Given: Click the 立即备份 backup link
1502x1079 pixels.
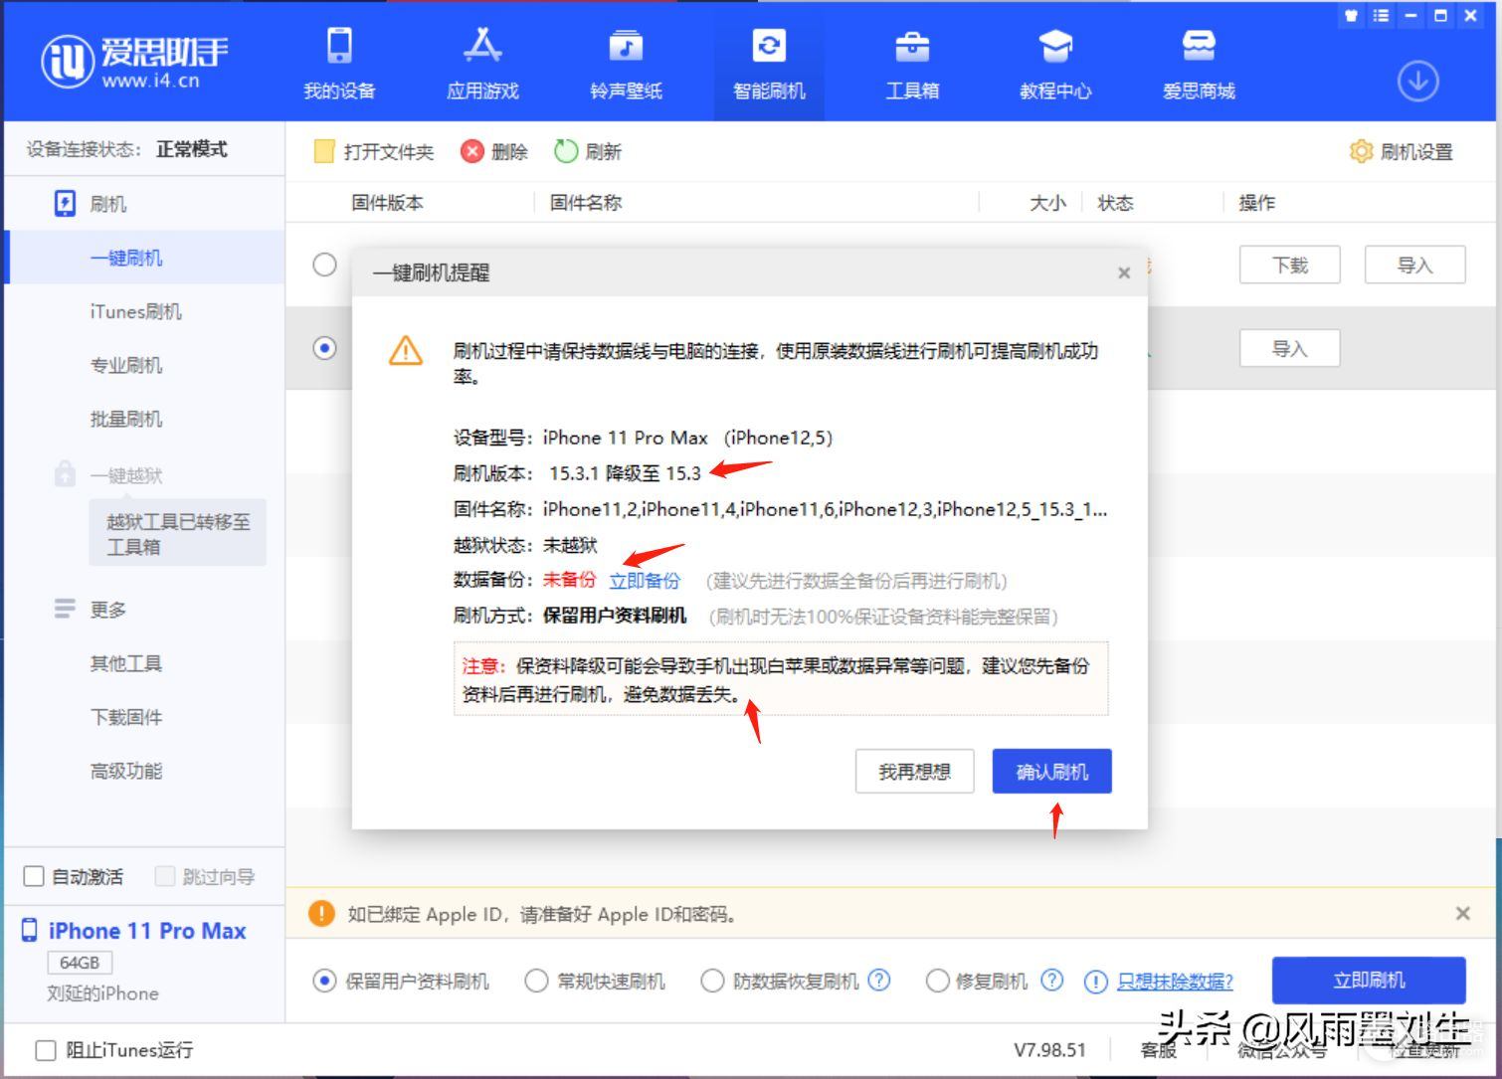Looking at the screenshot, I should tap(645, 581).
